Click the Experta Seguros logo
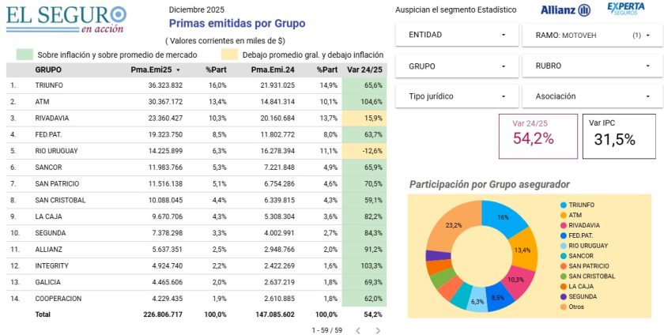The image size is (664, 335). (626, 9)
